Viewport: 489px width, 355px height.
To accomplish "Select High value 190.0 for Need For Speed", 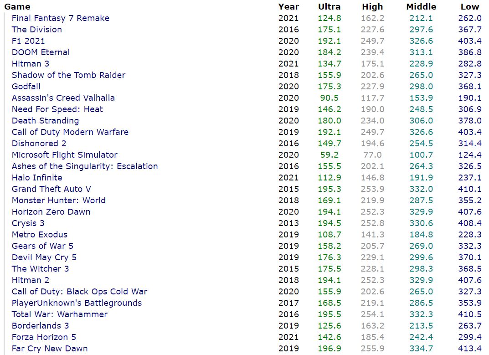I will pyautogui.click(x=372, y=109).
